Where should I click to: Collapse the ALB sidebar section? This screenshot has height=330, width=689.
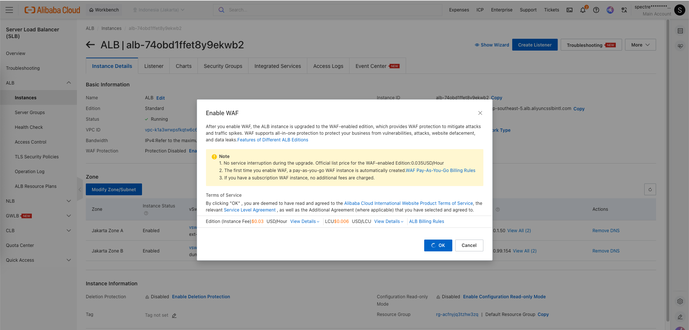[68, 83]
